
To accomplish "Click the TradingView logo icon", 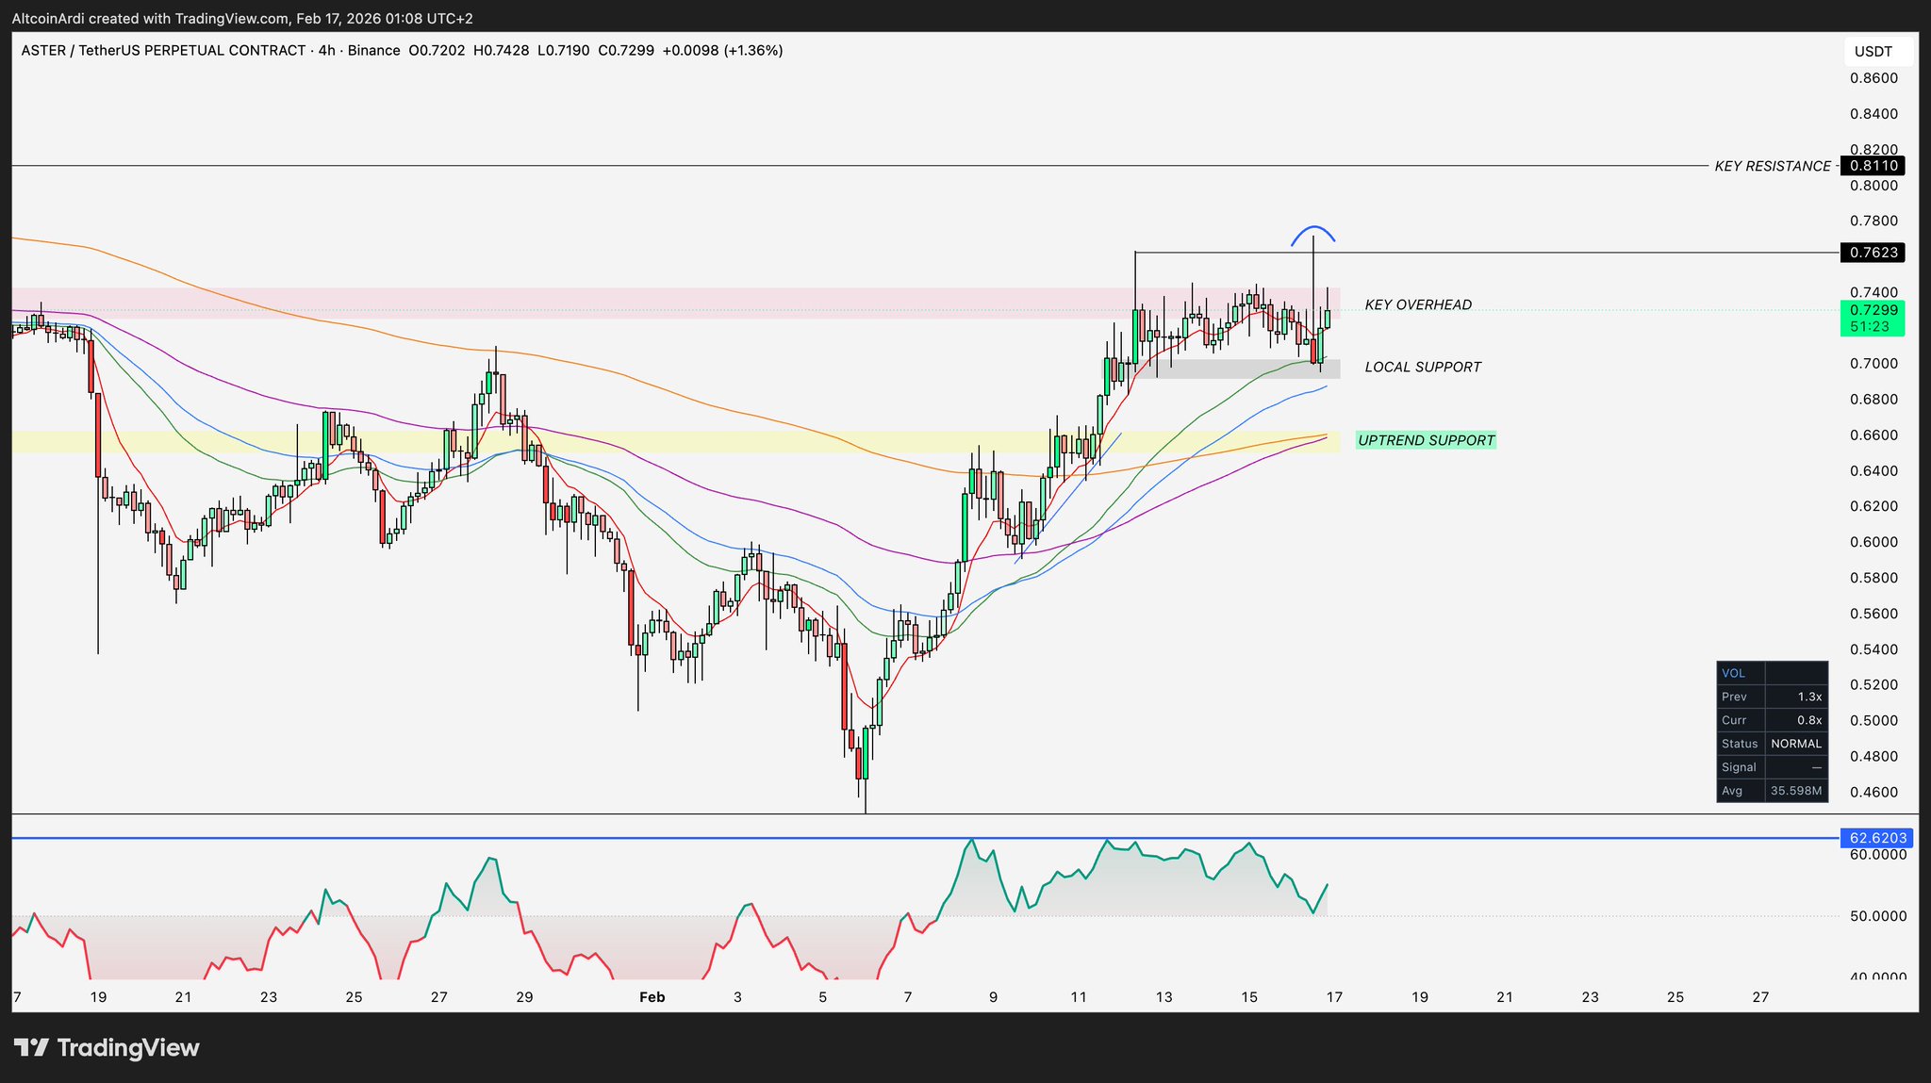I will (x=30, y=1047).
